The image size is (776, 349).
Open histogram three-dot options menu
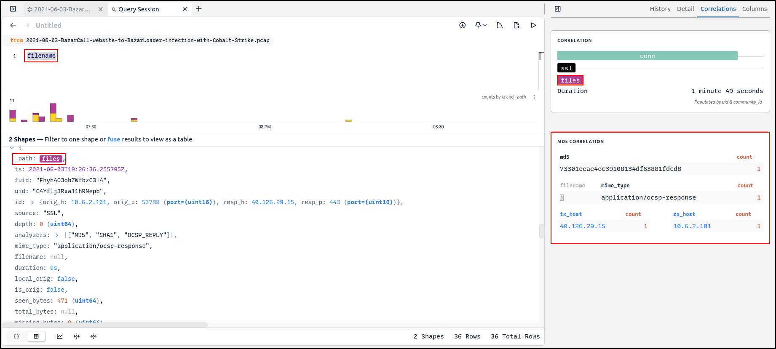[x=534, y=97]
